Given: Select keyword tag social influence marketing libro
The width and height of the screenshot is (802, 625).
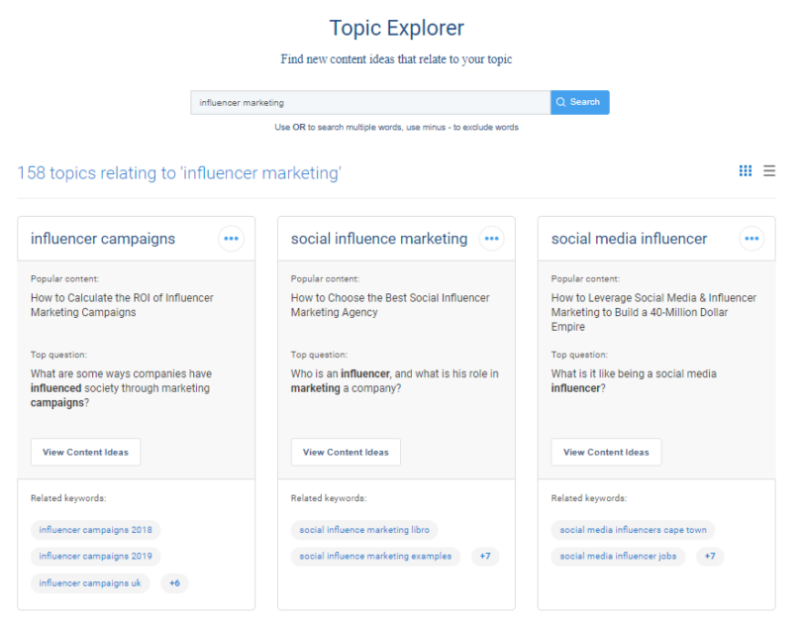Looking at the screenshot, I should coord(364,530).
